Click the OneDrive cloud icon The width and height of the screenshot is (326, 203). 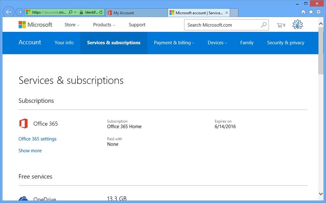point(23,199)
